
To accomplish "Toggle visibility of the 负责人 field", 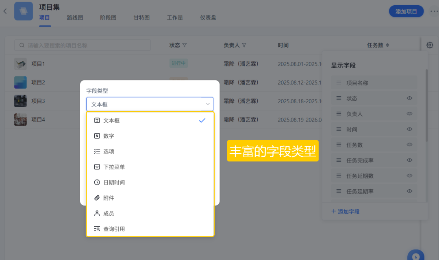I will [x=409, y=114].
